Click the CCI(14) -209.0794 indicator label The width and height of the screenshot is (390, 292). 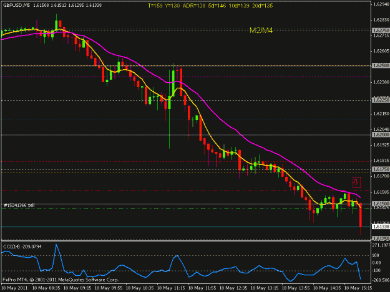22,247
